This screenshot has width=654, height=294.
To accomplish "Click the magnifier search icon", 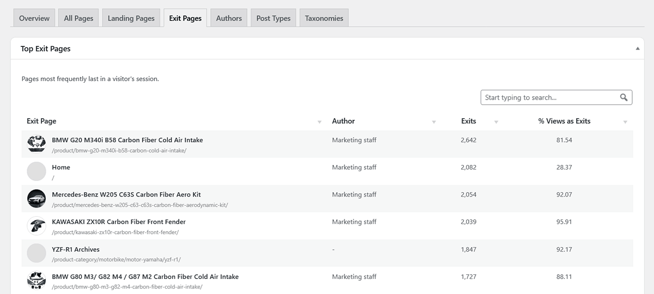I will (624, 97).
